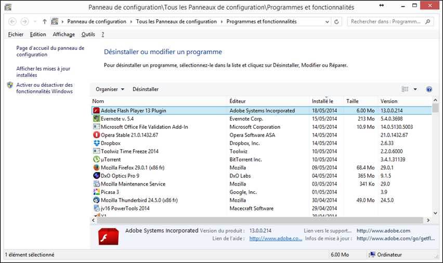Select the Opera Software ASA publisher cell
The width and height of the screenshot is (443, 263).
pos(252,135)
